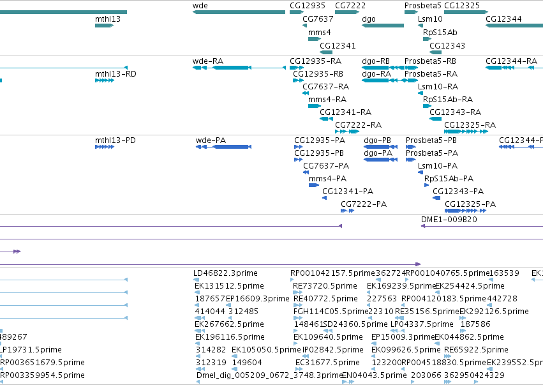Viewport: 543px width, 385px height.
Task: Click the dgo gene bar
Action: tap(383, 26)
